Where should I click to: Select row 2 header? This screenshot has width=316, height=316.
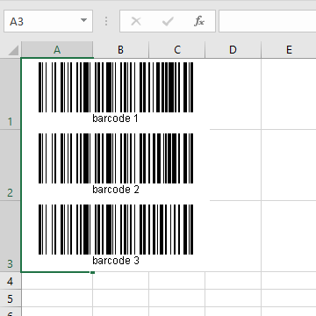click(11, 165)
